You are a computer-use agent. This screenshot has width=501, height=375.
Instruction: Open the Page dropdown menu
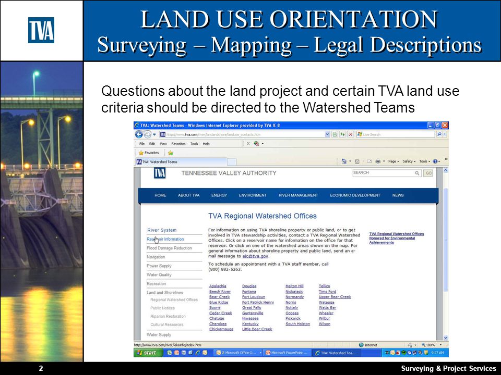pyautogui.click(x=393, y=161)
